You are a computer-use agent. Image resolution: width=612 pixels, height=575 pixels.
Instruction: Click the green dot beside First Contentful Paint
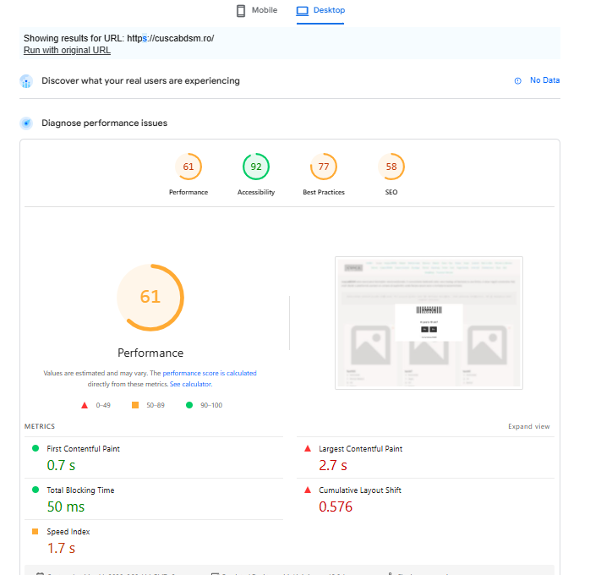(36, 449)
